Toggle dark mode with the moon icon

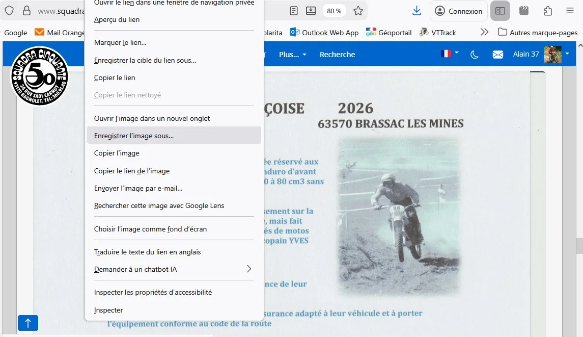click(x=475, y=55)
